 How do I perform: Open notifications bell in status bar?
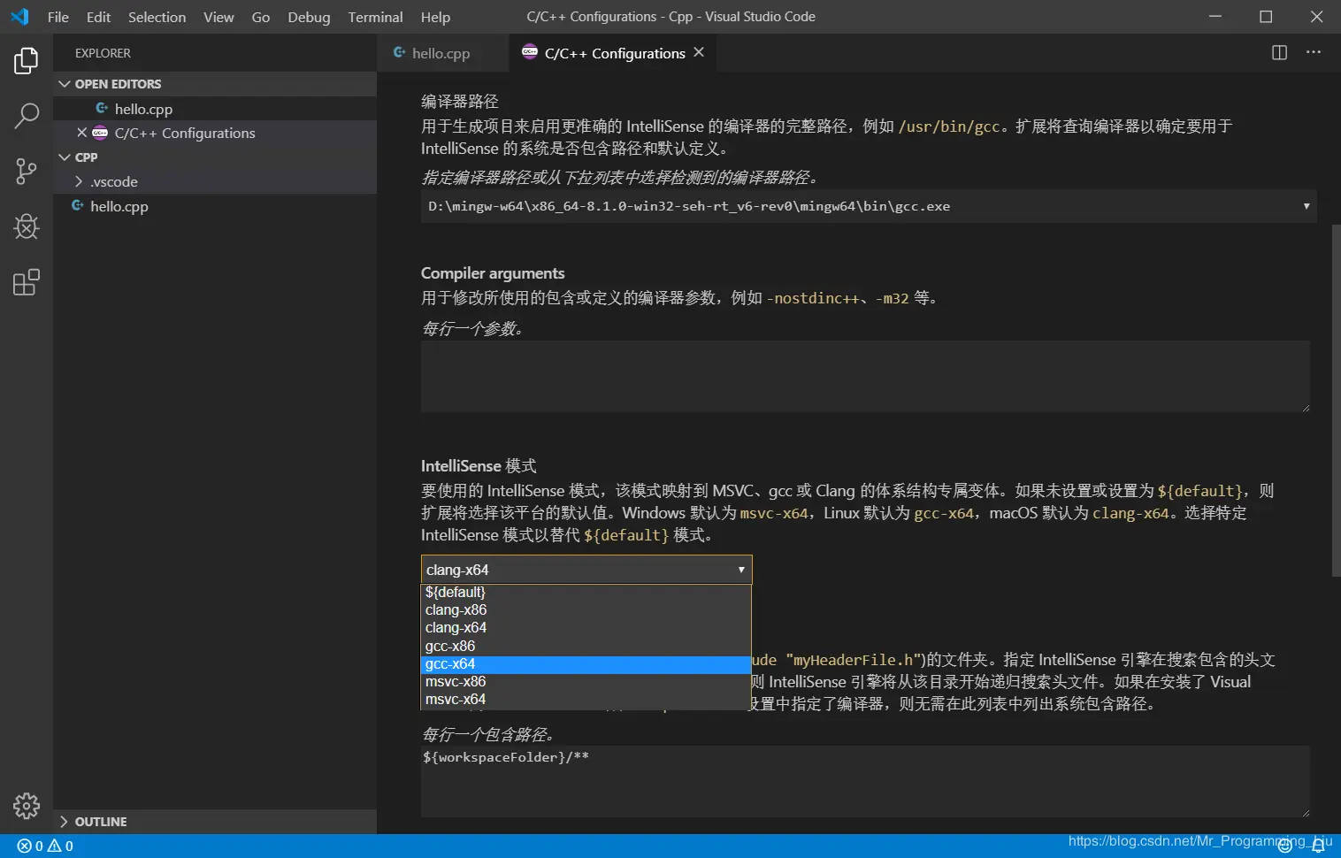pos(1318,847)
